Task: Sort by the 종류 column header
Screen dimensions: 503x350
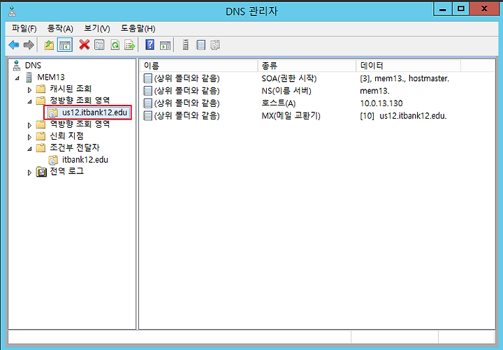Action: (307, 66)
